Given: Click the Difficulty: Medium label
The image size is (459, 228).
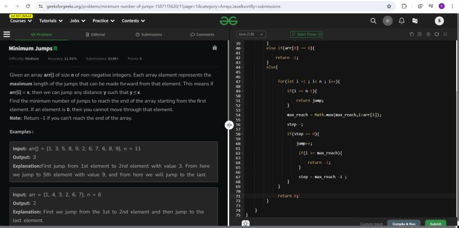Looking at the screenshot, I should [x=24, y=58].
